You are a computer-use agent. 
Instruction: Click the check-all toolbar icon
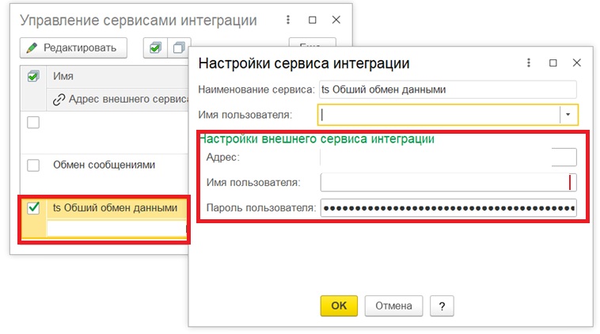pyautogui.click(x=155, y=47)
